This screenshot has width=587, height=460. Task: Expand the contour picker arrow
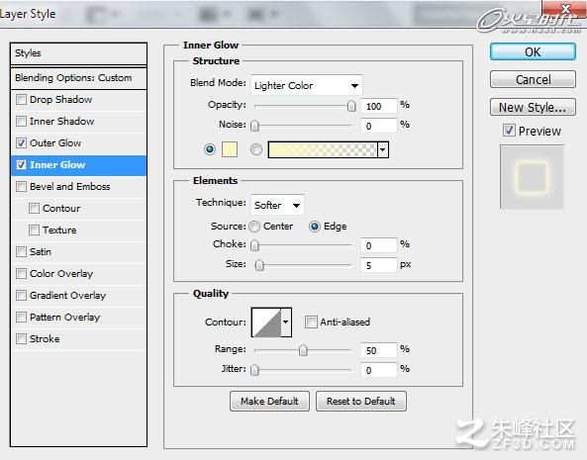click(x=286, y=322)
